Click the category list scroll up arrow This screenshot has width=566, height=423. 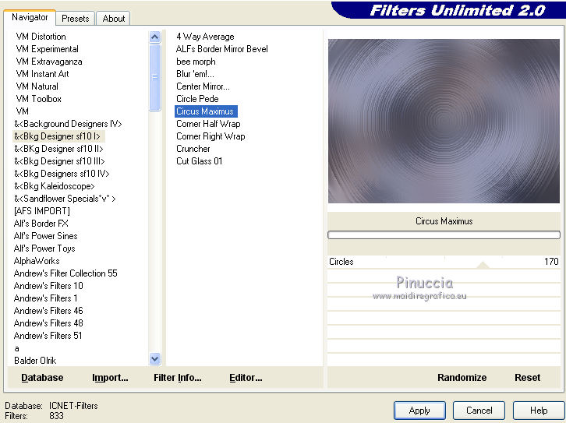pyautogui.click(x=155, y=37)
